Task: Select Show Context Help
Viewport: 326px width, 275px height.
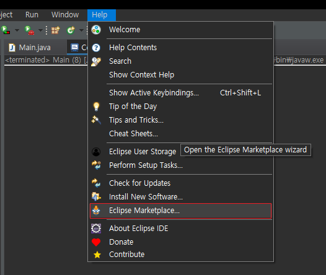Action: pos(181,75)
